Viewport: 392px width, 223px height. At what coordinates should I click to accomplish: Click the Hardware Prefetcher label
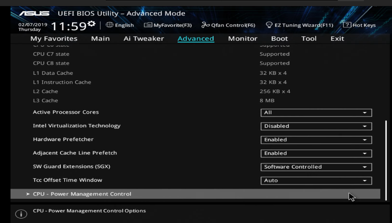pos(63,139)
